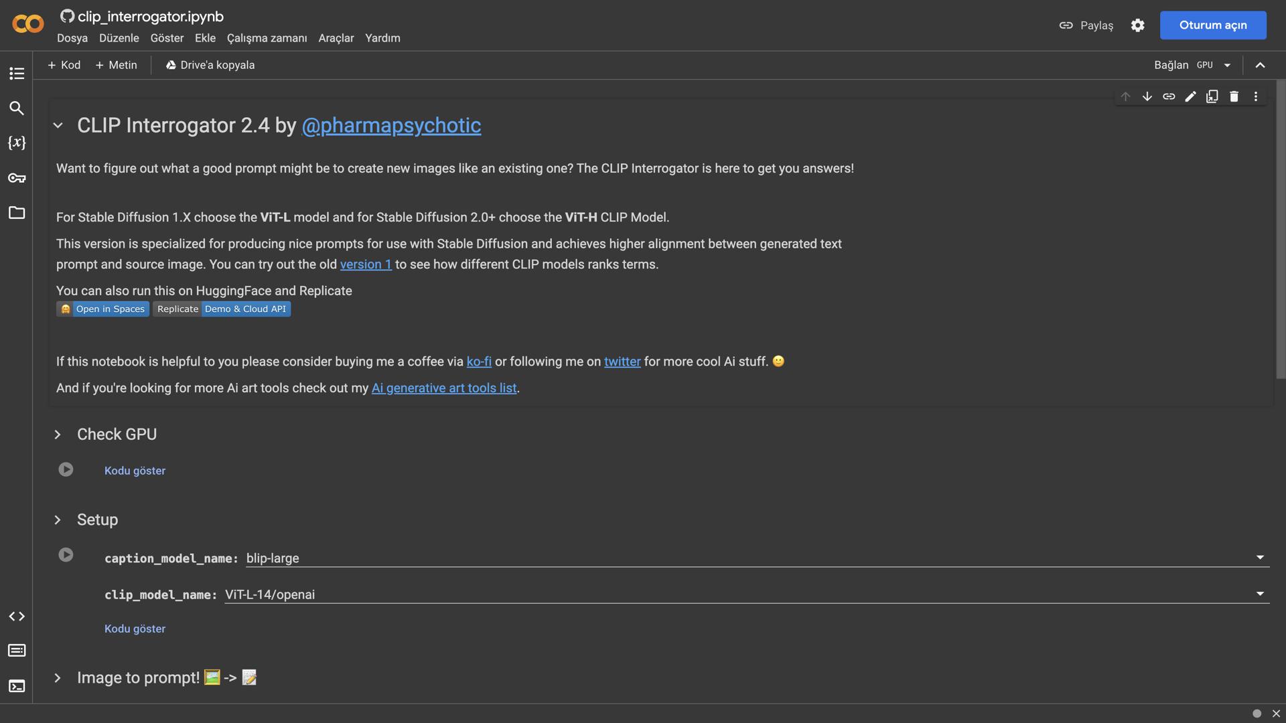Click the Oturum açın button
This screenshot has width=1286, height=723.
click(x=1212, y=25)
